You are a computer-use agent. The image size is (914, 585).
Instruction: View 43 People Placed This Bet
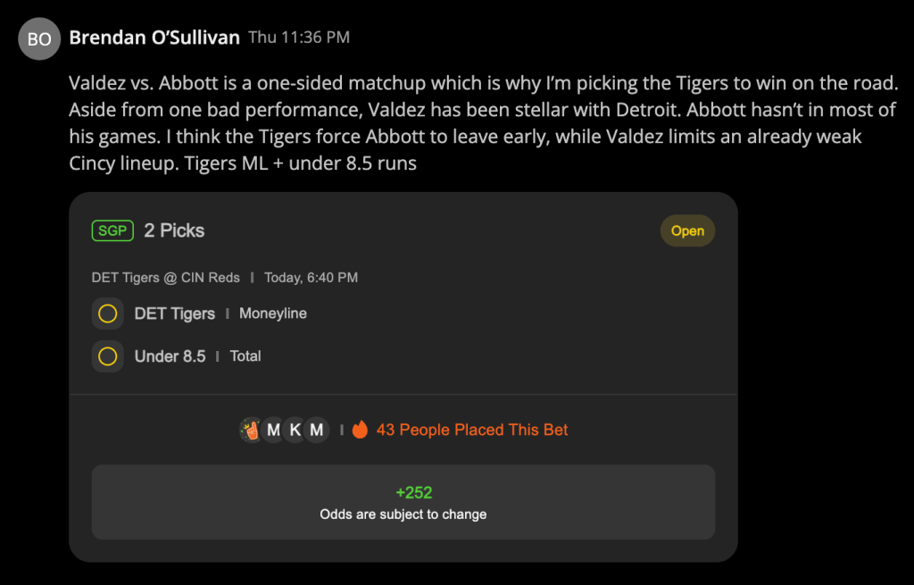tap(472, 430)
